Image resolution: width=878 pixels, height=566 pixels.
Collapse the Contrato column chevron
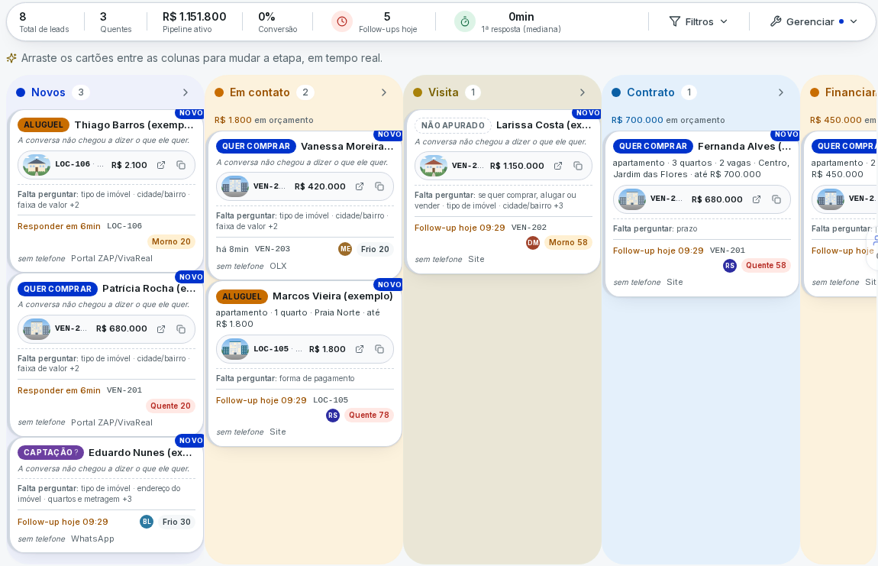pyautogui.click(x=780, y=92)
